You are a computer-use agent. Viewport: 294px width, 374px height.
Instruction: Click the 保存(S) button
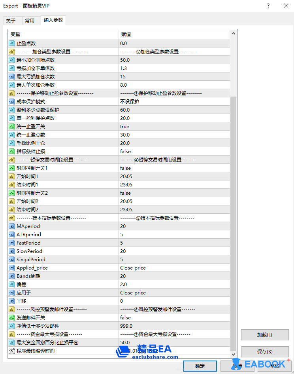(x=265, y=351)
